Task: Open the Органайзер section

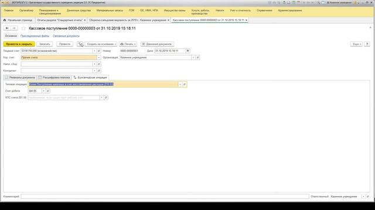Action: point(26,10)
